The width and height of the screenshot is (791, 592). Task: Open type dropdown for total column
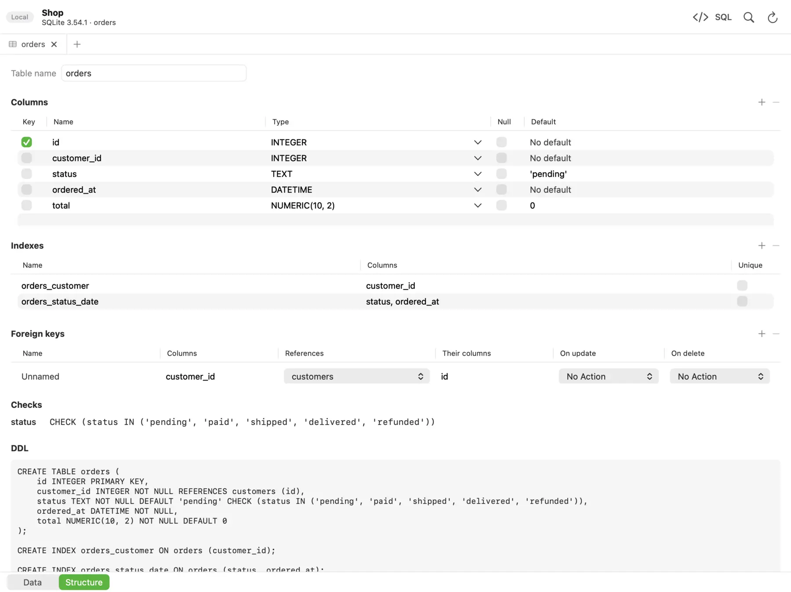(x=478, y=206)
